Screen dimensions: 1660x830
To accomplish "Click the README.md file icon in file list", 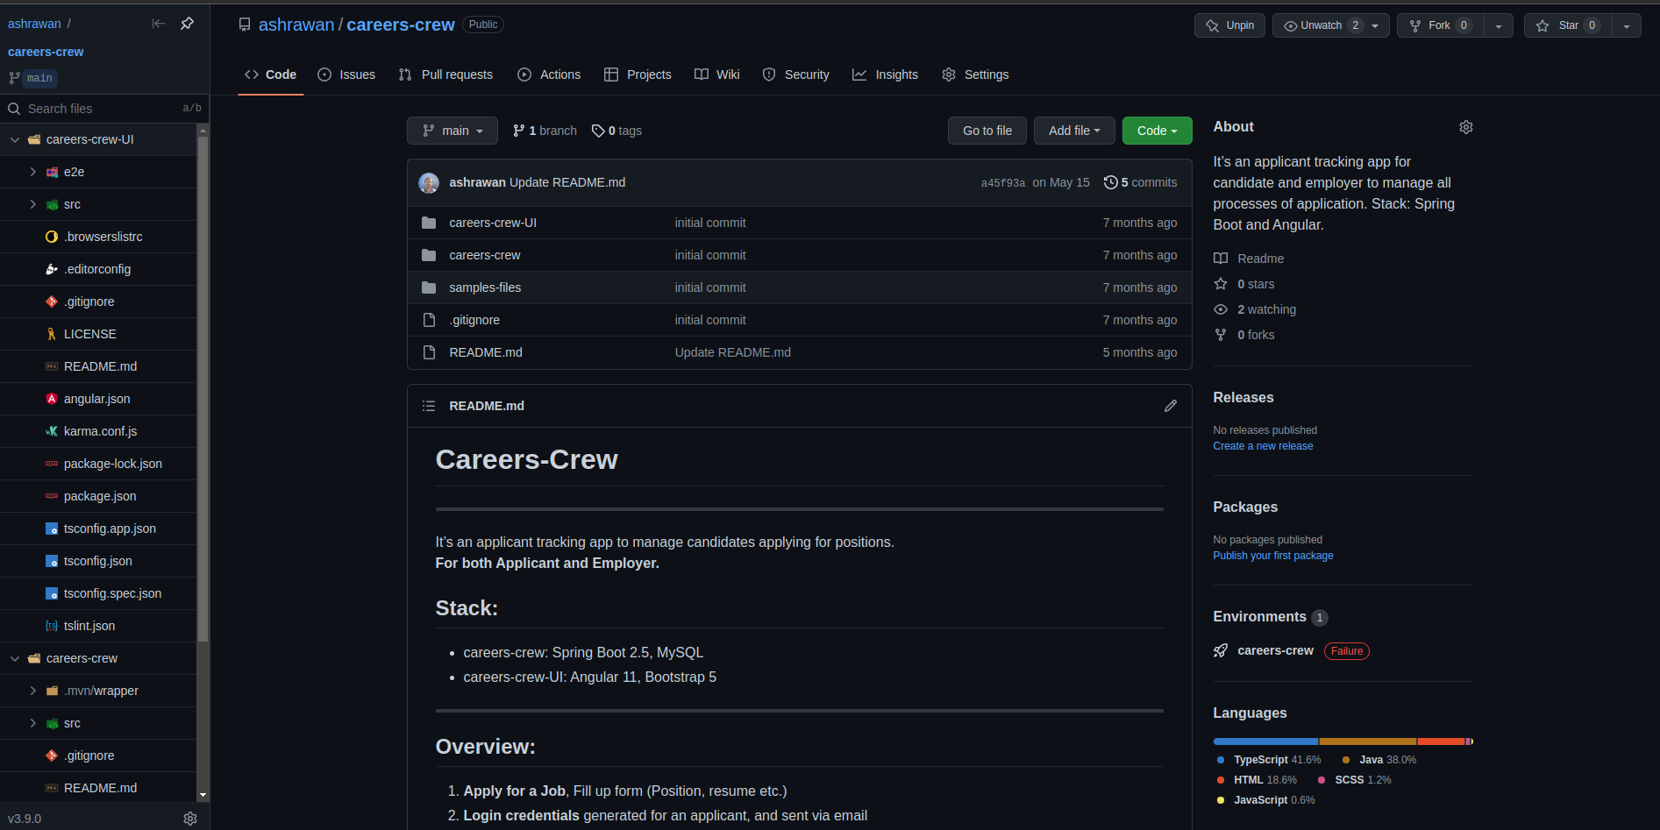I will coord(429,352).
